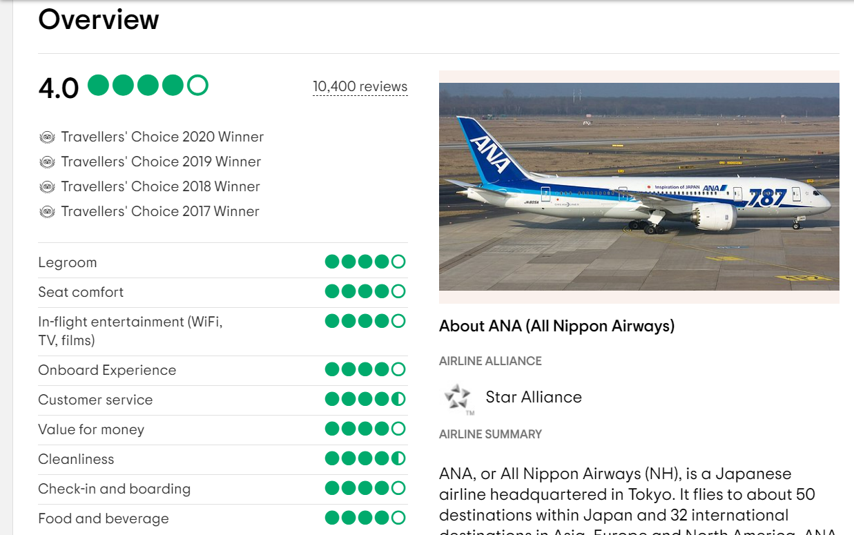Click the Onboard Experience rating bubbles

pos(365,369)
